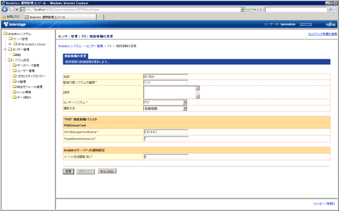Select the Analytics console browser tab
The width and height of the screenshot is (339, 211).
[x=60, y=17]
